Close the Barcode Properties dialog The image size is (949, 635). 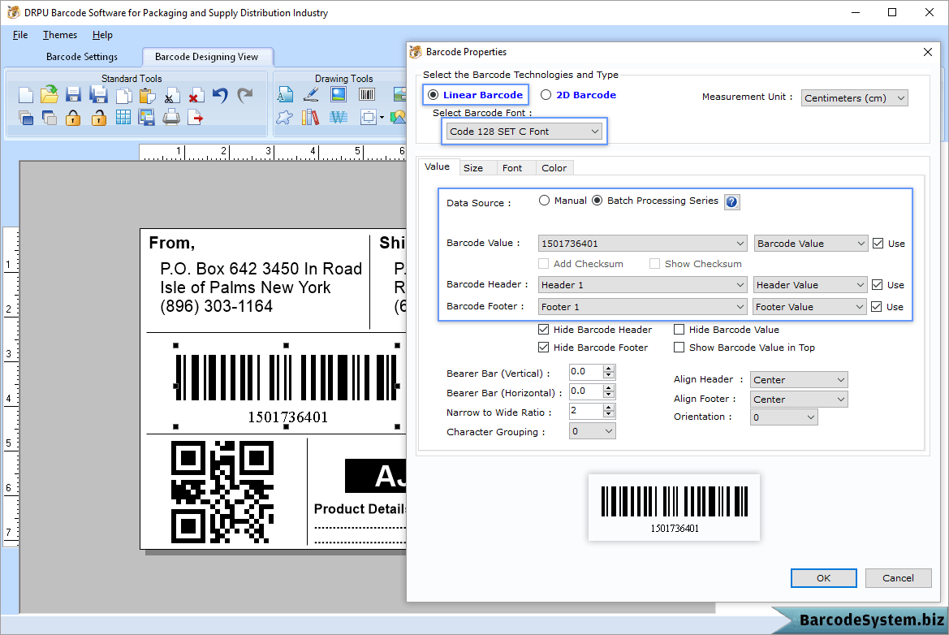tap(928, 52)
